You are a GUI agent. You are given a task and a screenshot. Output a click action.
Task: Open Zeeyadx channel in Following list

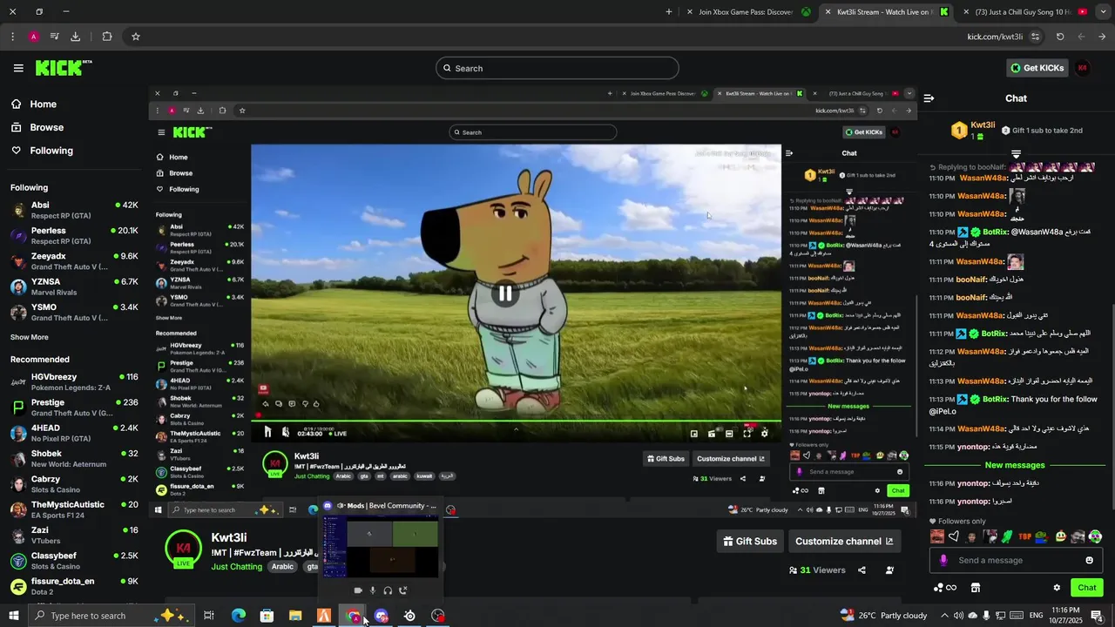tap(74, 261)
